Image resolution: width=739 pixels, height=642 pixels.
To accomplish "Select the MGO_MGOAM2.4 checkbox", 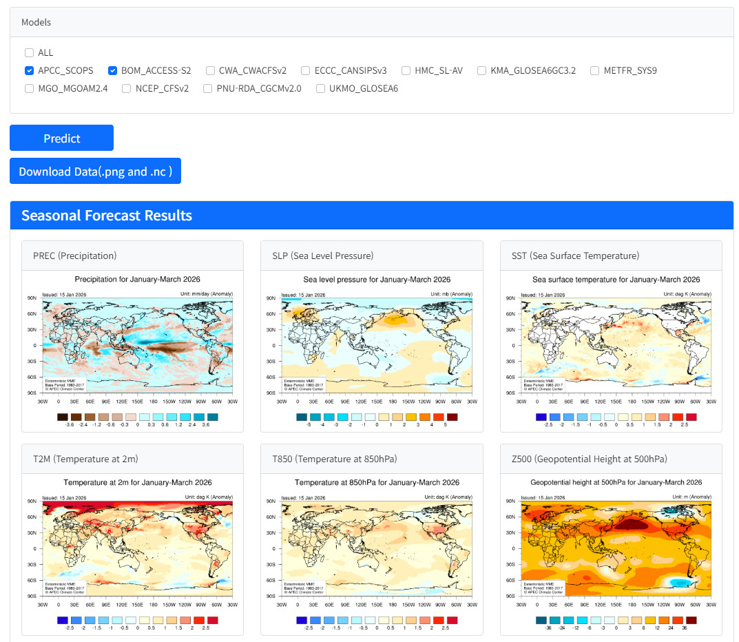I will (x=29, y=88).
